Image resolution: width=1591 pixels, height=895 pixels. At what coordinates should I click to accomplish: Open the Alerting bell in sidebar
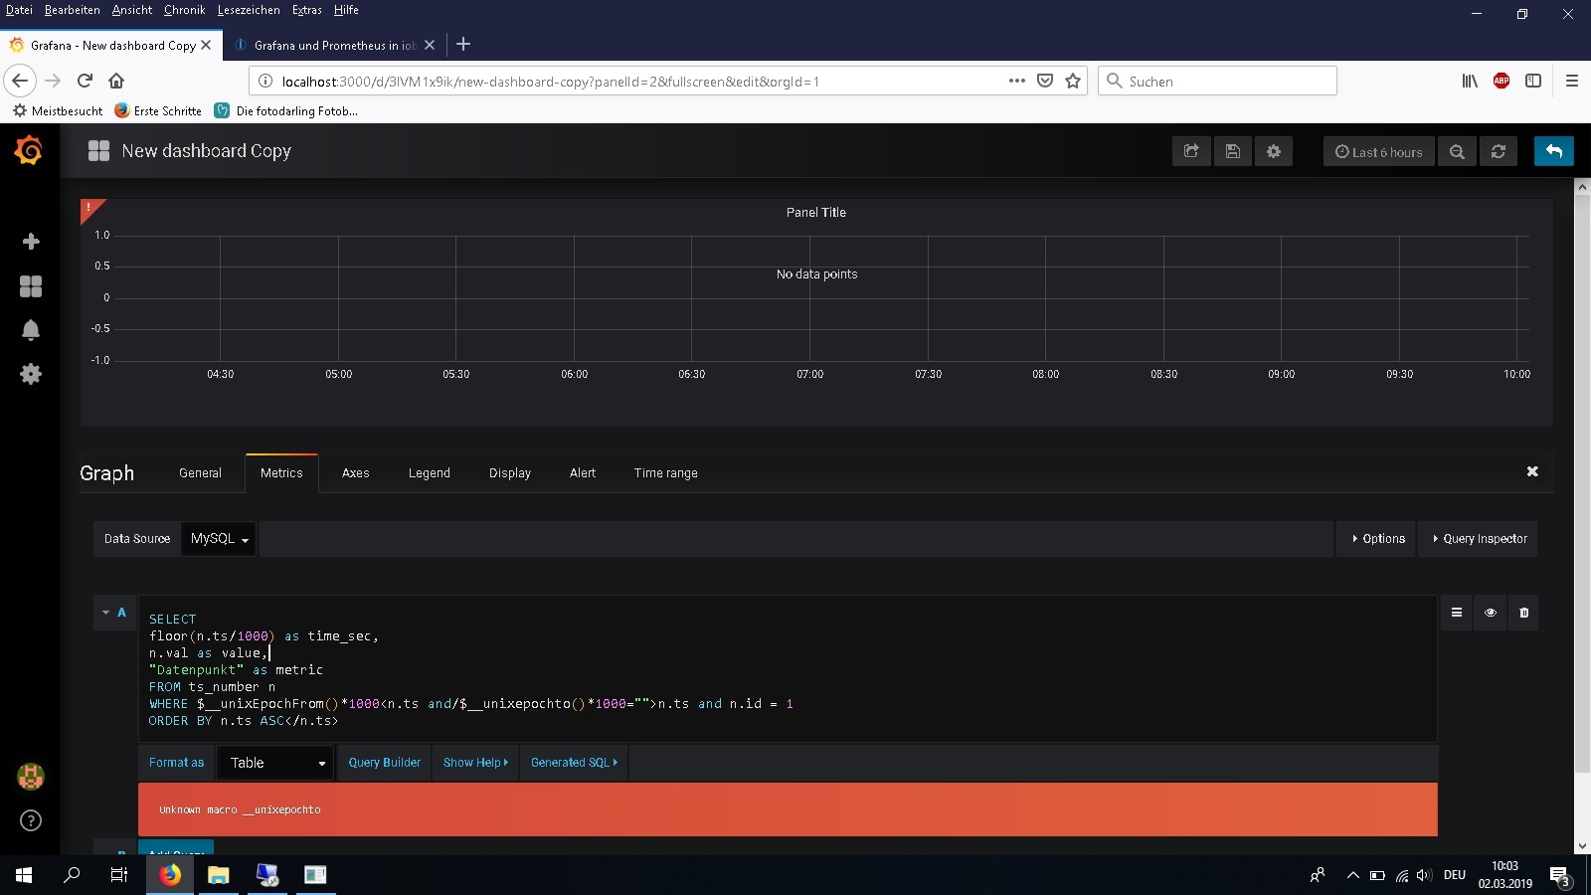31,330
